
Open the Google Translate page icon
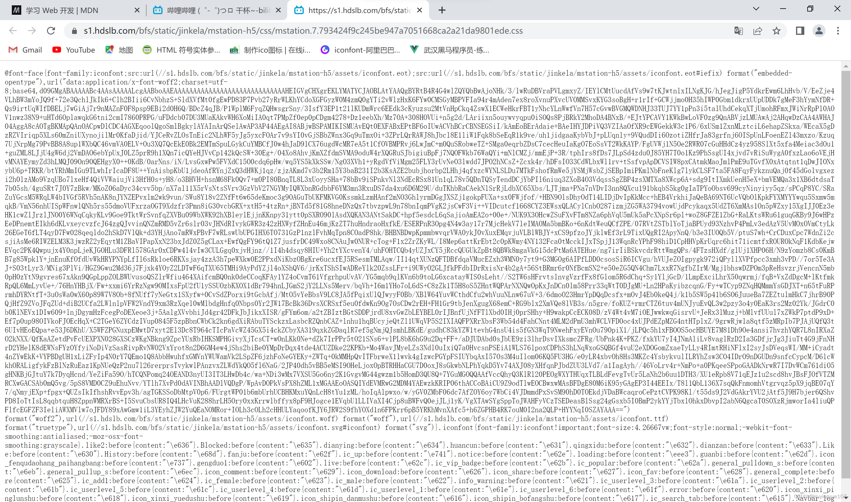[738, 31]
